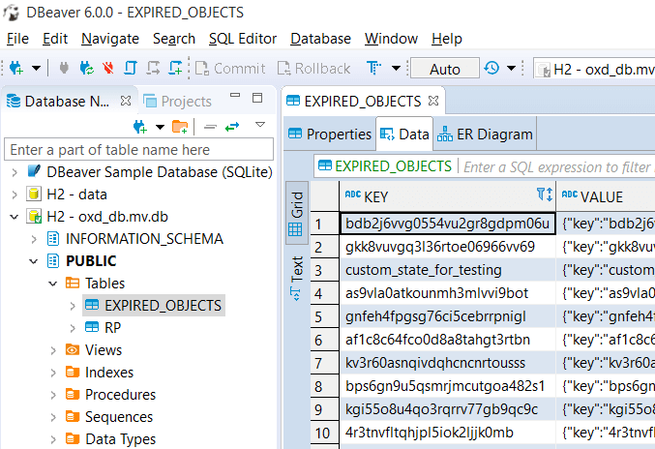The height and width of the screenshot is (449, 655).
Task: Click the Transaction log clock icon
Action: point(491,68)
